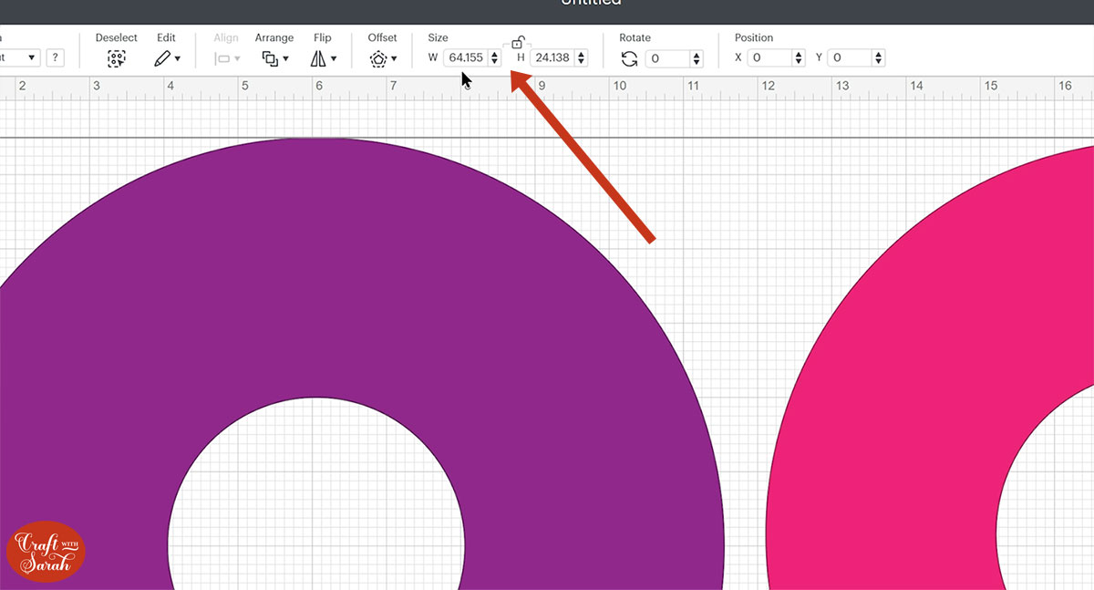Click the Width size input field

click(x=466, y=58)
